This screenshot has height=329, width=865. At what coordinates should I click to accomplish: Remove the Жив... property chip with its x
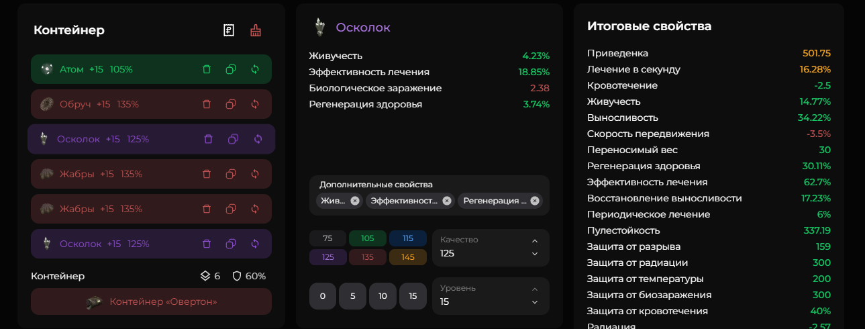coord(355,200)
